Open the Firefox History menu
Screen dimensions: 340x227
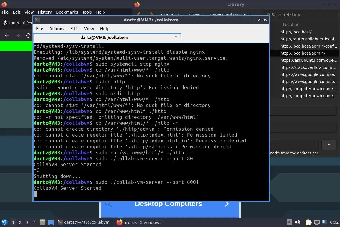(45, 12)
